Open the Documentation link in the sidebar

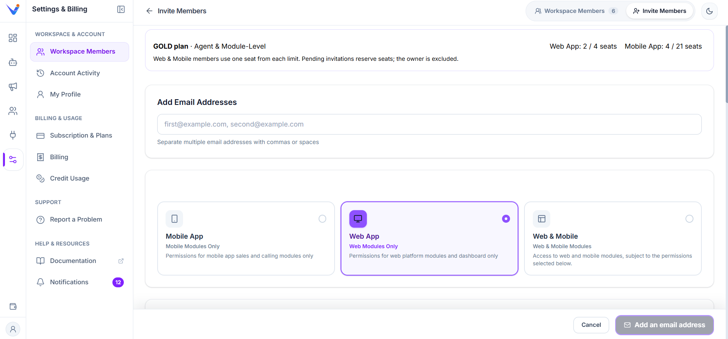point(79,261)
